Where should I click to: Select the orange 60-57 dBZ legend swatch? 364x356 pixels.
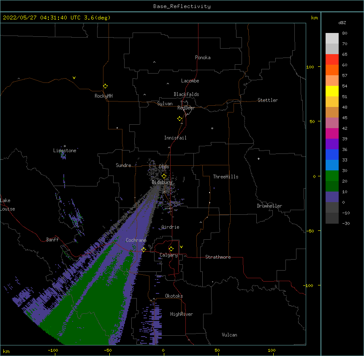click(332, 70)
